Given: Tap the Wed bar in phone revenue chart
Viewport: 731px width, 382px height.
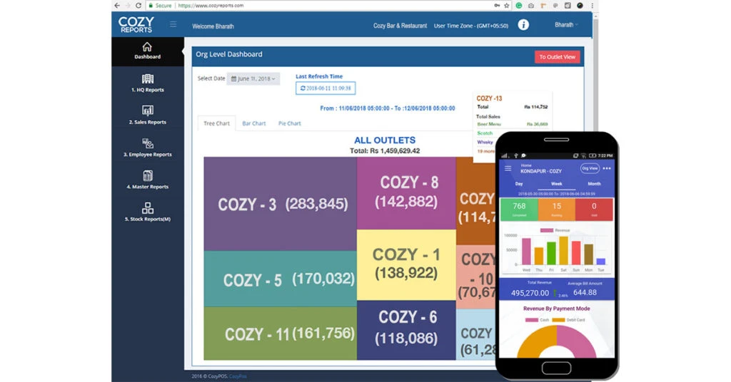Looking at the screenshot, I should [x=526, y=252].
